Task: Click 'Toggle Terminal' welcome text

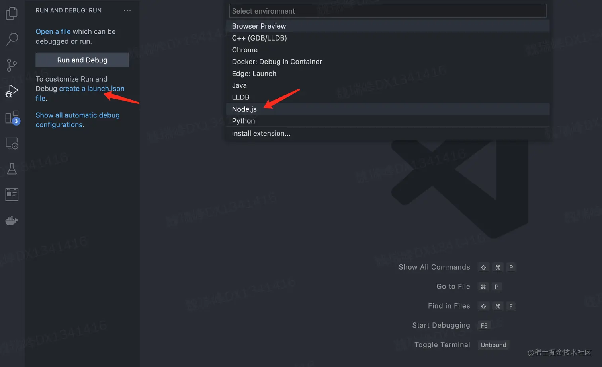Action: point(442,345)
